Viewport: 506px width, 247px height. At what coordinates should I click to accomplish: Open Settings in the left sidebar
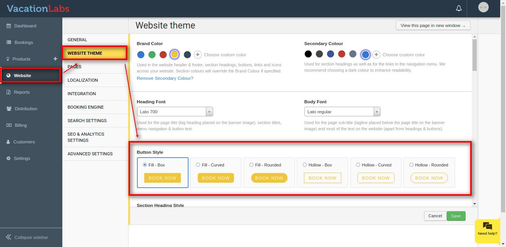click(22, 158)
